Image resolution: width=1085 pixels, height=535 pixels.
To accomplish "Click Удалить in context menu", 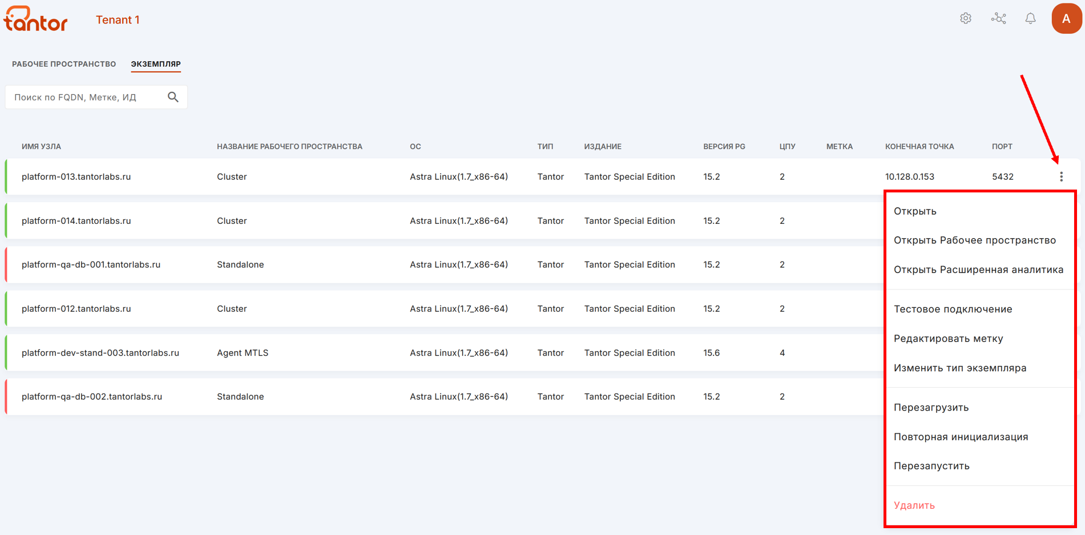I will pos(914,505).
